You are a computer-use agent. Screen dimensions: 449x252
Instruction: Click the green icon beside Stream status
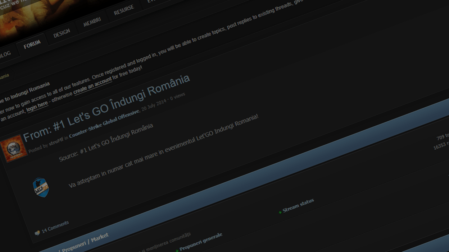coord(280,213)
